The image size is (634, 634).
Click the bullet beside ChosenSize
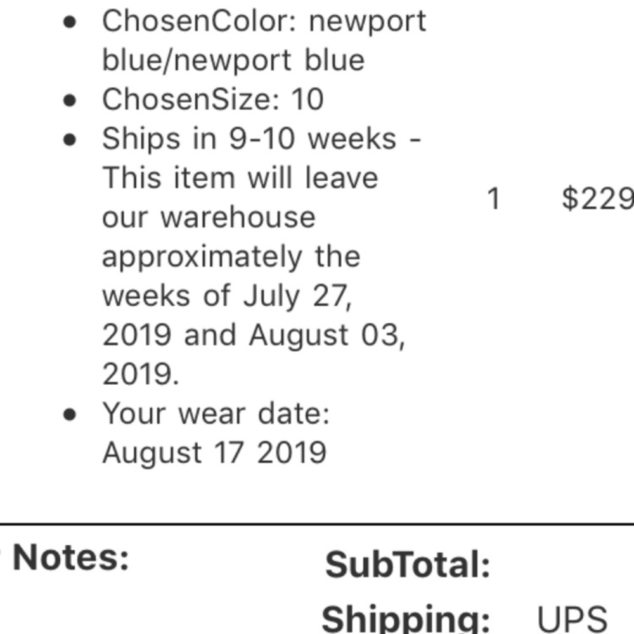point(70,100)
